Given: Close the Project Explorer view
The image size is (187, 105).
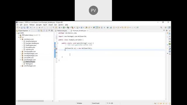Looking at the screenshot, I should coord(29,31).
